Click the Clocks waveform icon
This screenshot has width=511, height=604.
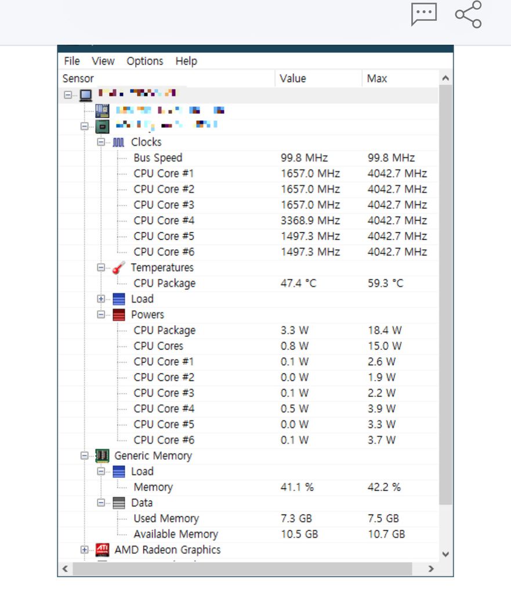[x=118, y=142]
